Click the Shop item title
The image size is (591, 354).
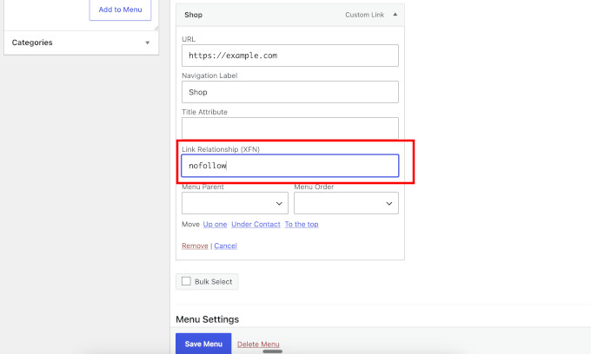pyautogui.click(x=193, y=15)
